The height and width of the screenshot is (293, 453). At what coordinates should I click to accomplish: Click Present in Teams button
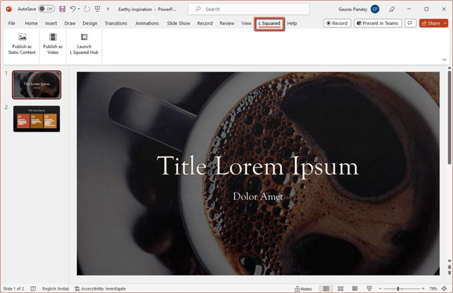pos(377,24)
